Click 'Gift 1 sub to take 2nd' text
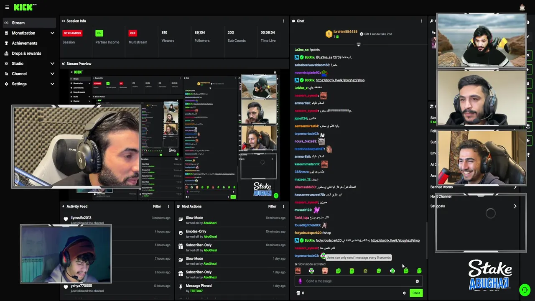This screenshot has width=535, height=301. click(x=378, y=34)
